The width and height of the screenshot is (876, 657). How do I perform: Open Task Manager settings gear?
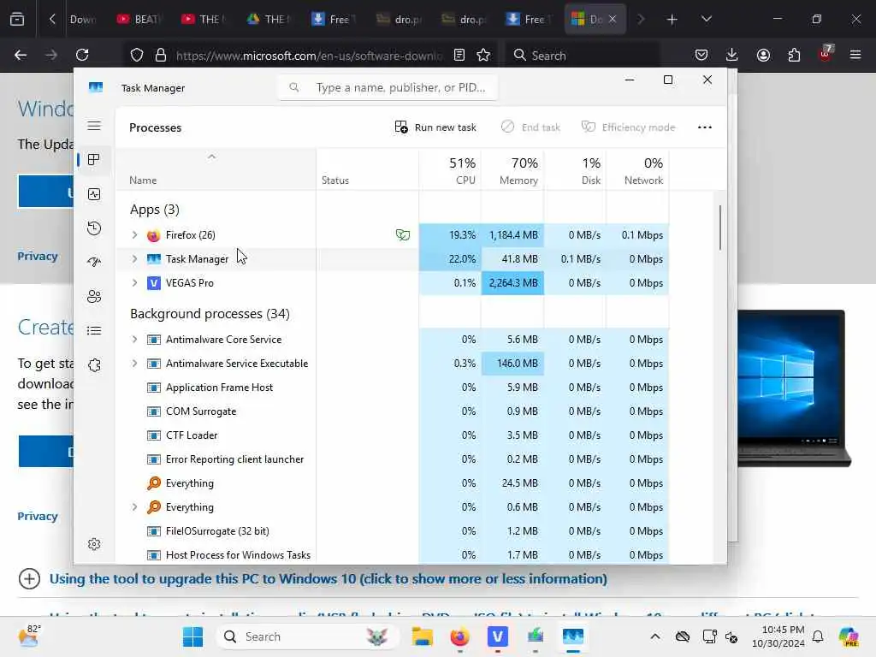click(x=94, y=543)
